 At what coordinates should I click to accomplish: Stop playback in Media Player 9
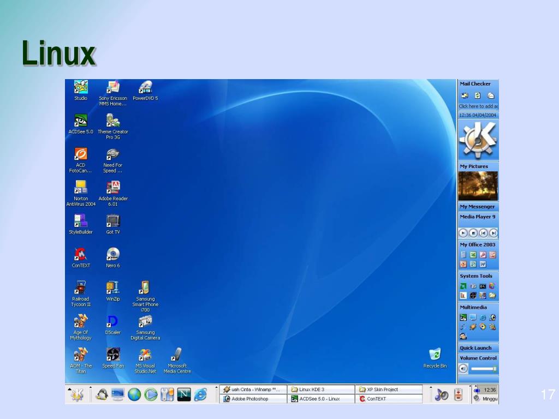(473, 233)
